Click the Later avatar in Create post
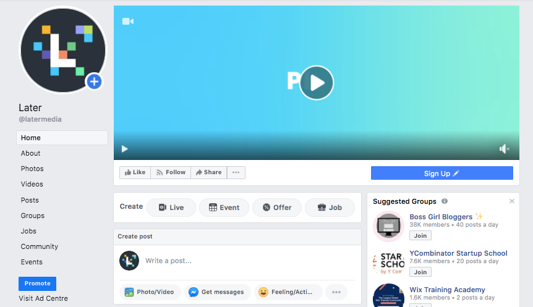The height and width of the screenshot is (307, 533). click(x=129, y=261)
